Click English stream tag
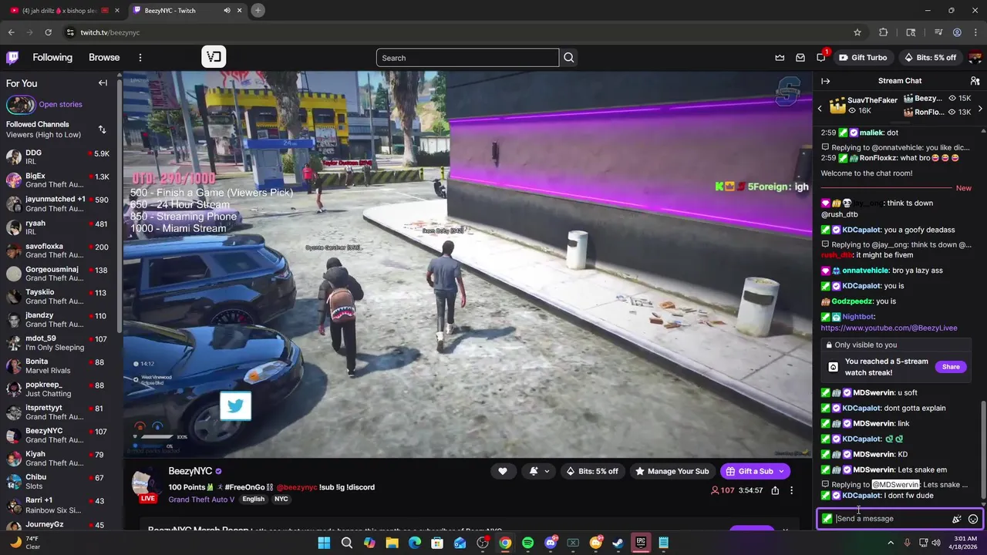987x555 pixels. click(253, 499)
